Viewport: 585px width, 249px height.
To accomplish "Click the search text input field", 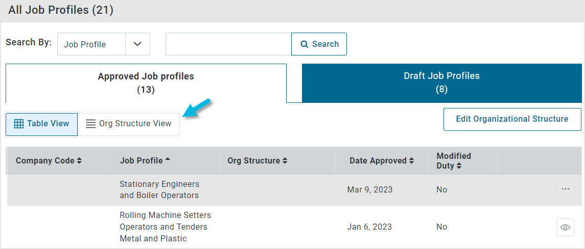I will pyautogui.click(x=228, y=44).
